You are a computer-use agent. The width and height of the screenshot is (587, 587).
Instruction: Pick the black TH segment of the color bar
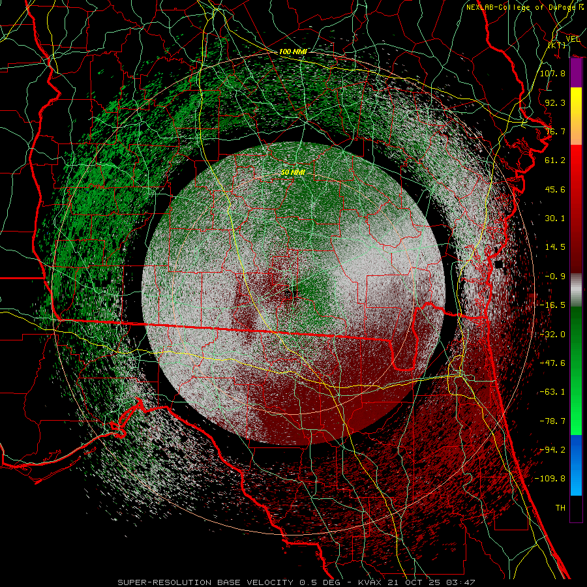(x=576, y=508)
